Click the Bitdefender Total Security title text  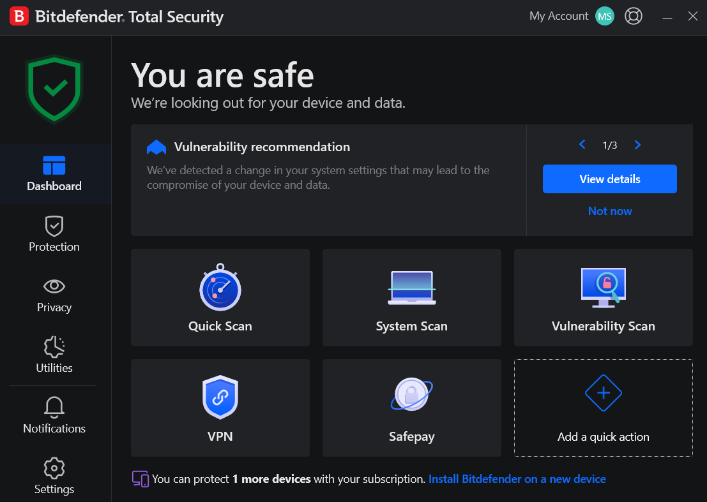[x=130, y=17]
